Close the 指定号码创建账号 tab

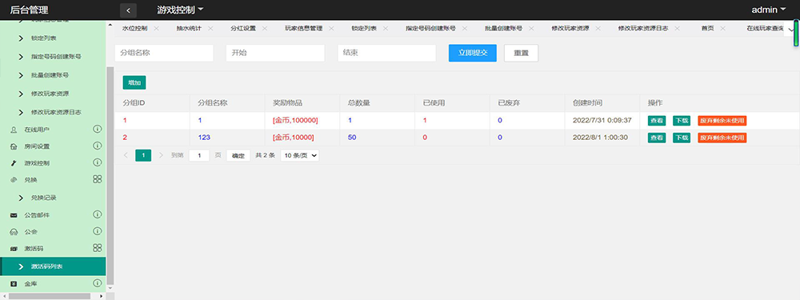(465, 29)
